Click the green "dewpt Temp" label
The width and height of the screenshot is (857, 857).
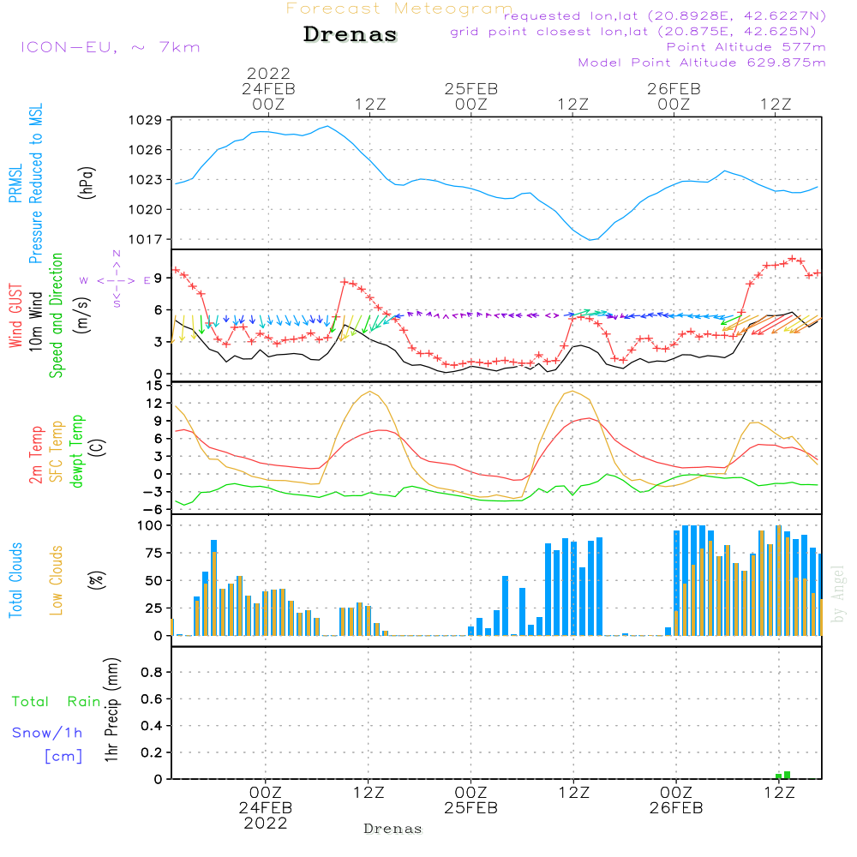(x=76, y=451)
